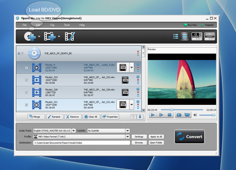Open Playlist_323 settings gear icon
Image resolution: width=236 pixels, height=170 pixels.
[138, 77]
